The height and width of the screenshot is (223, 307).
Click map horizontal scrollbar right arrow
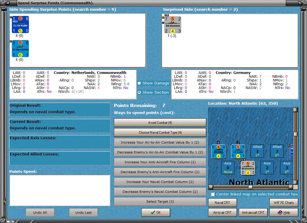coord(291,187)
